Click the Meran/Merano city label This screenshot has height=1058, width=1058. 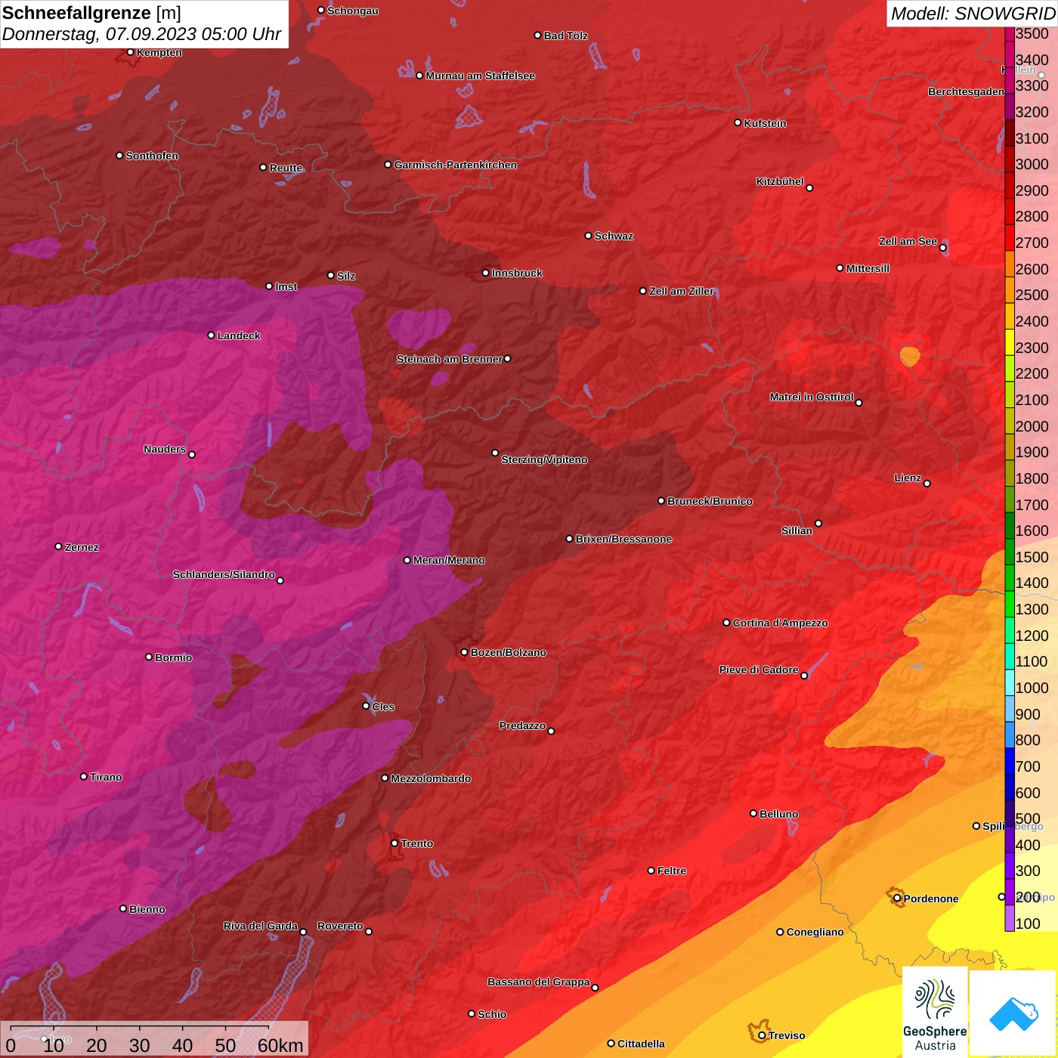(449, 560)
